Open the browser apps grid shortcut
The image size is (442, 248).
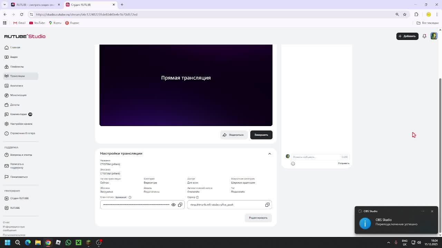(4, 23)
